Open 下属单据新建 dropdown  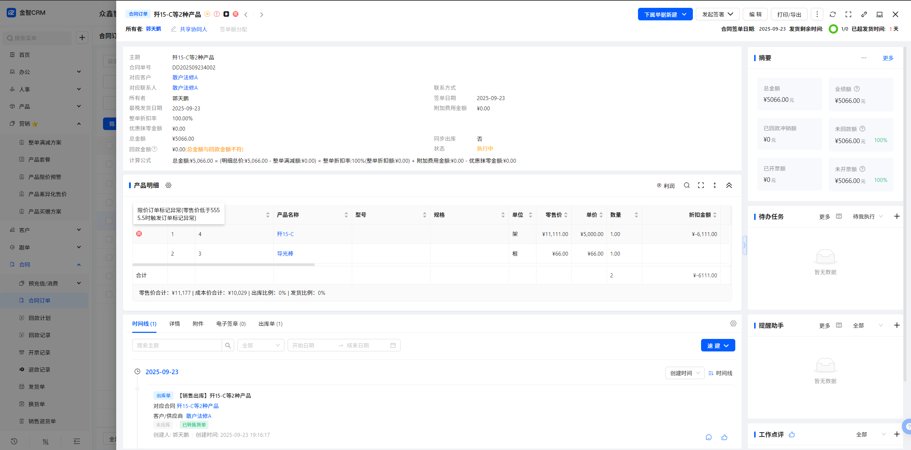click(665, 14)
